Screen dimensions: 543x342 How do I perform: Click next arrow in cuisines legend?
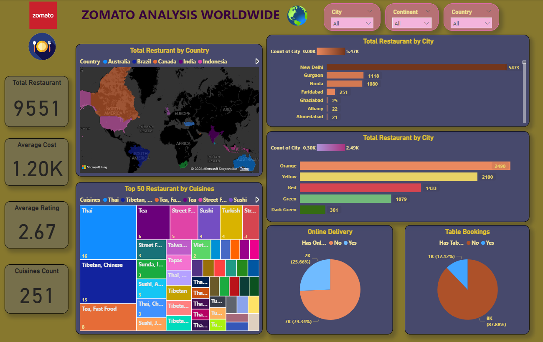pos(257,200)
